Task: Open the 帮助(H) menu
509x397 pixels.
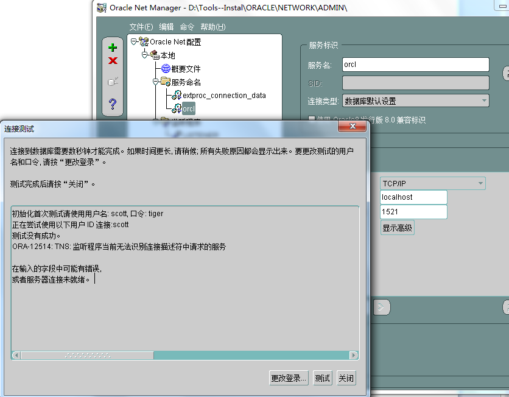Action: point(213,27)
